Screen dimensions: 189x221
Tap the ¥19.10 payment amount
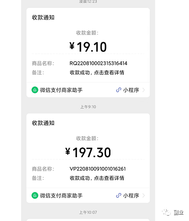pos(88,47)
